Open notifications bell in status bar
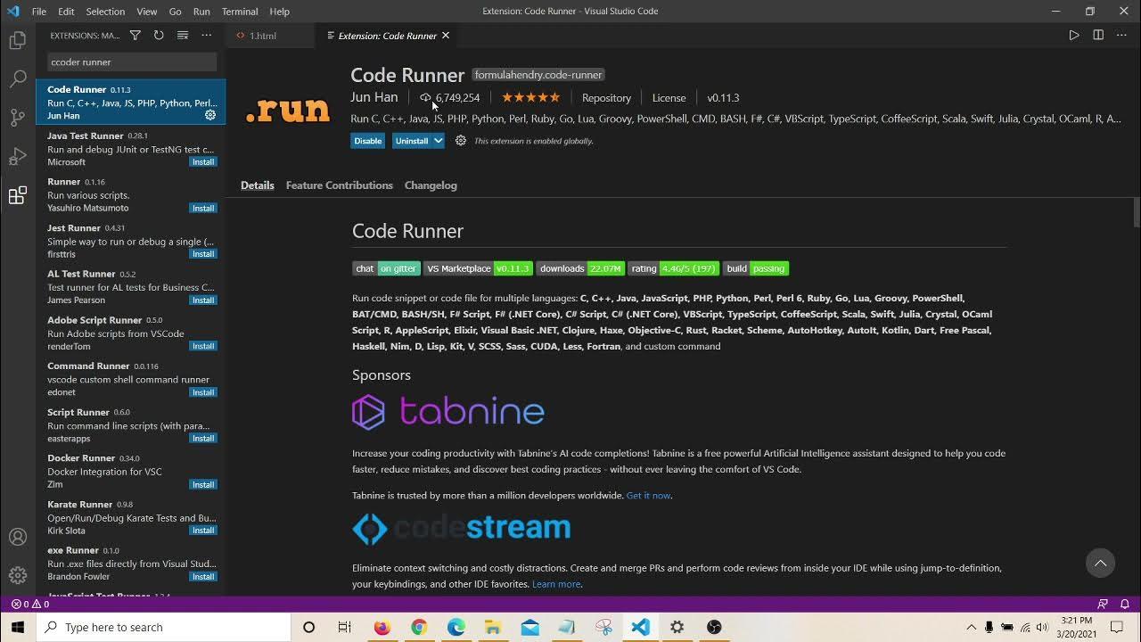Viewport: 1141px width, 642px height. point(1125,604)
